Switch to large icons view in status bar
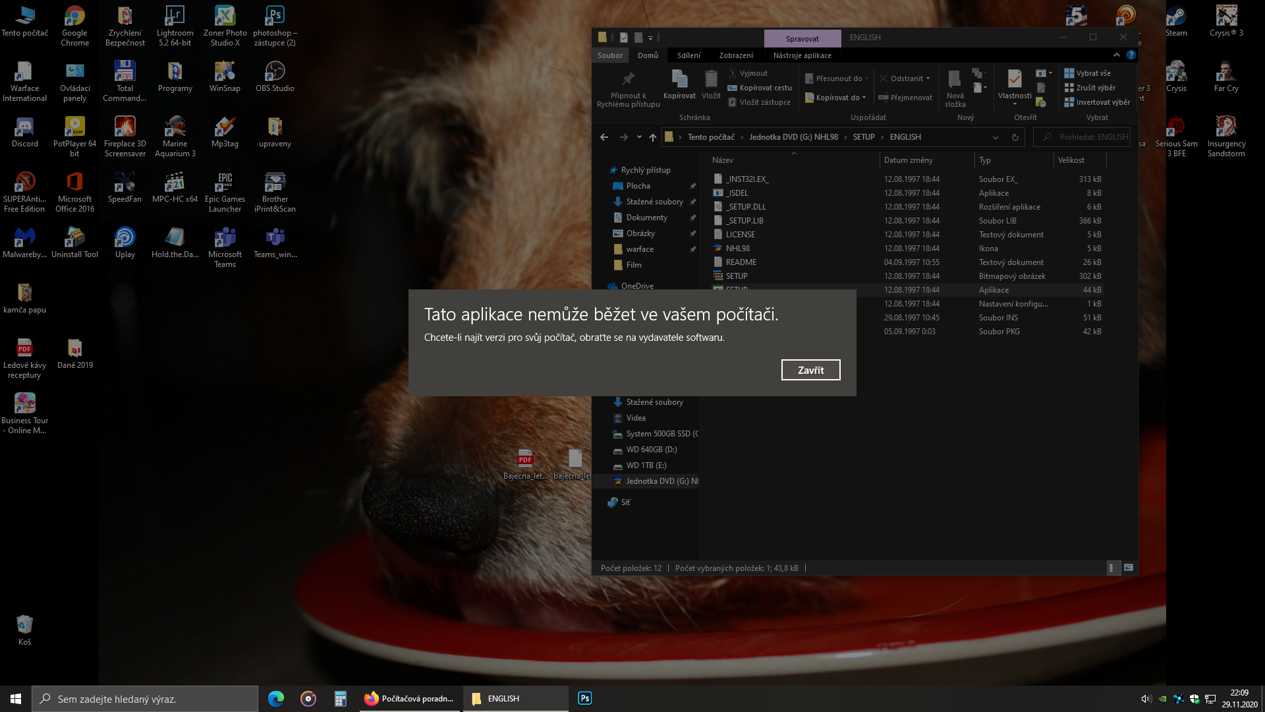Viewport: 1265px width, 712px height. pos(1129,568)
